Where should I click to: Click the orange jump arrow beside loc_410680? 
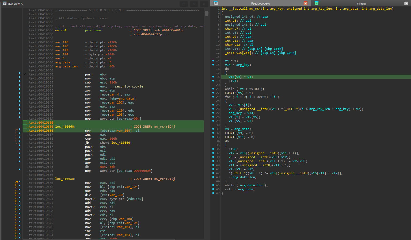pyautogui.click(x=17, y=181)
